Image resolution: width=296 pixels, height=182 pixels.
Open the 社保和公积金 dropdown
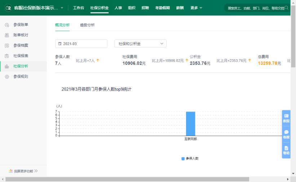(x=141, y=44)
